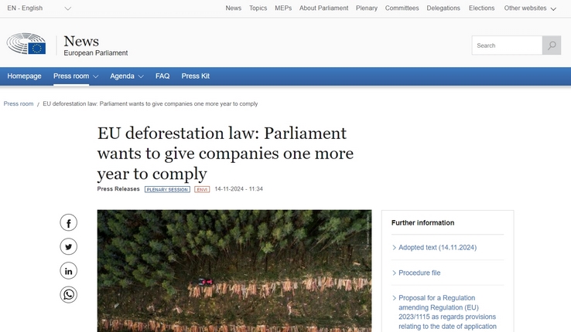The height and width of the screenshot is (332, 571).
Task: Expand the Press room menu
Action: [x=75, y=76]
